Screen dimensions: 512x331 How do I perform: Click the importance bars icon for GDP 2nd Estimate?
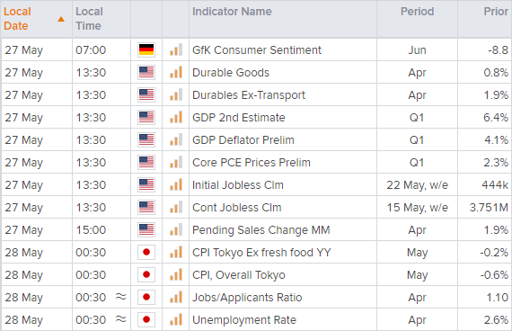[176, 118]
